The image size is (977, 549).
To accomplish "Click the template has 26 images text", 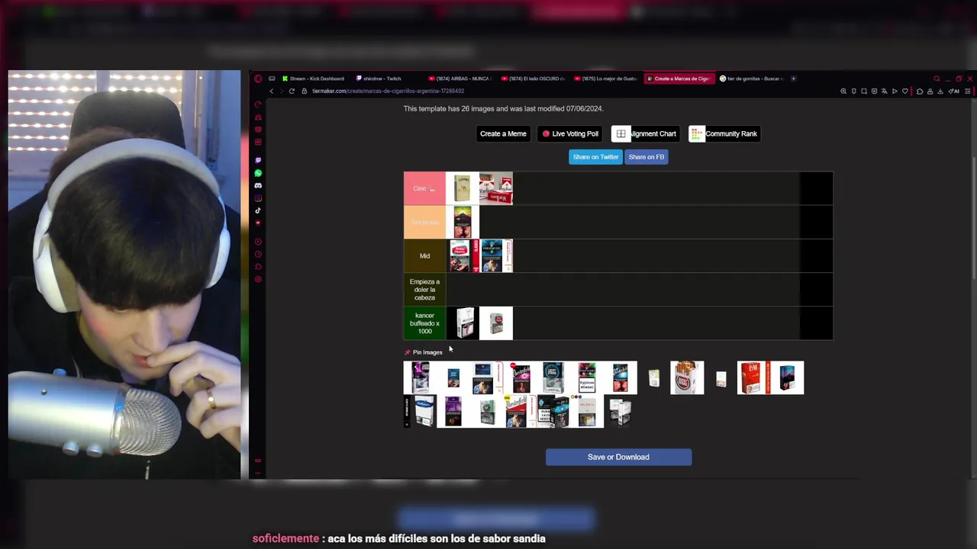I will click(x=503, y=109).
